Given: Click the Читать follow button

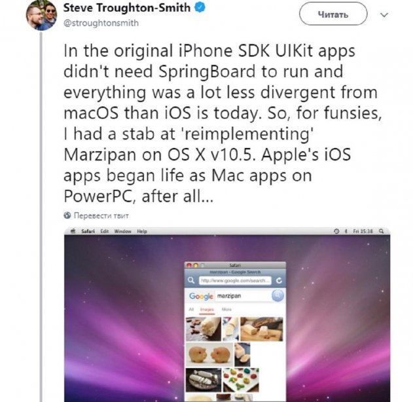Looking at the screenshot, I should pos(333,14).
